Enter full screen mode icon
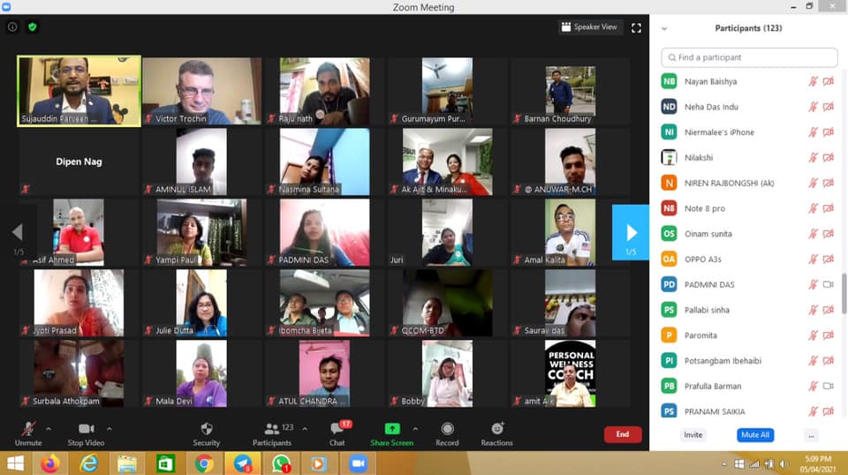This screenshot has width=848, height=475. point(636,27)
